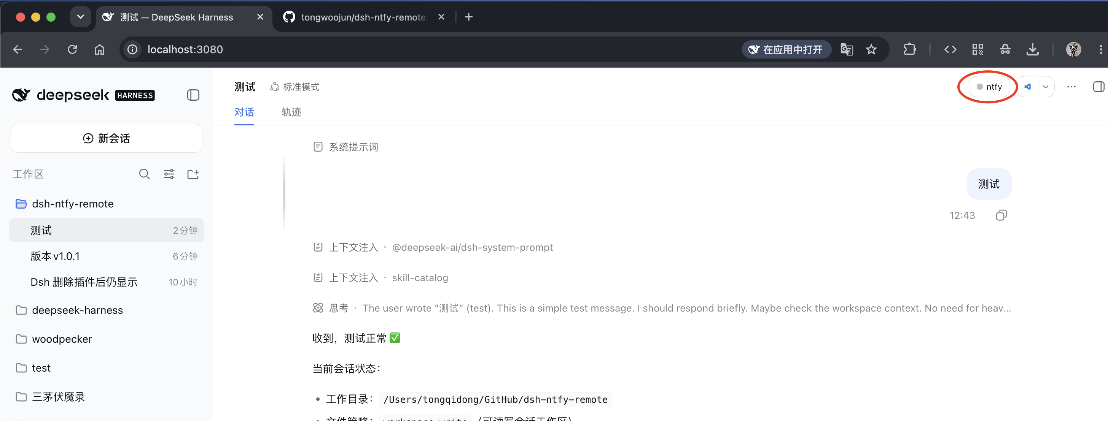Viewport: 1108px width, 421px height.
Task: Copy the 测试 user message
Action: click(1001, 215)
